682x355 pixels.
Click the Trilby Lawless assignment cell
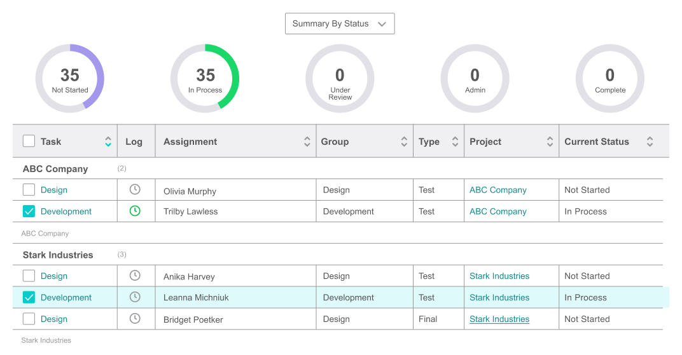coord(236,211)
